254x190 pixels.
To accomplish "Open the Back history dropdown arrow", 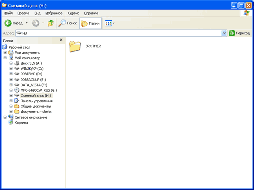I will point(27,23).
